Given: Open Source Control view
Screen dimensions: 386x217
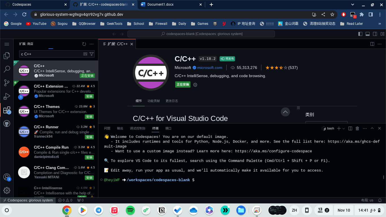Looking at the screenshot, I should [7, 83].
